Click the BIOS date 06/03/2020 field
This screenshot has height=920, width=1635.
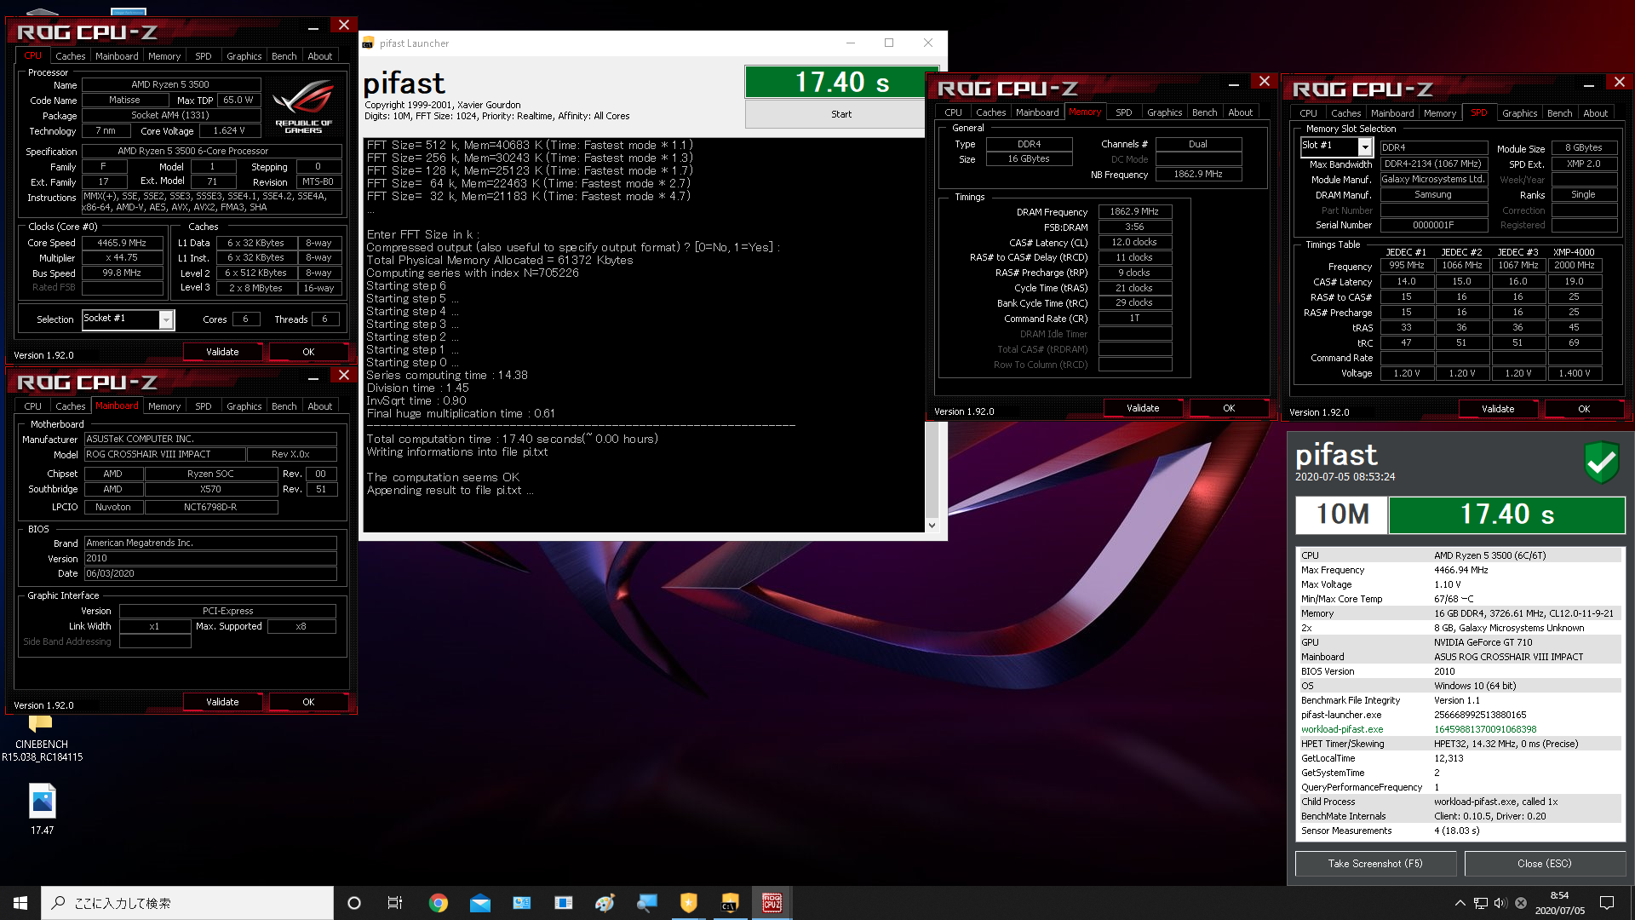(x=210, y=574)
